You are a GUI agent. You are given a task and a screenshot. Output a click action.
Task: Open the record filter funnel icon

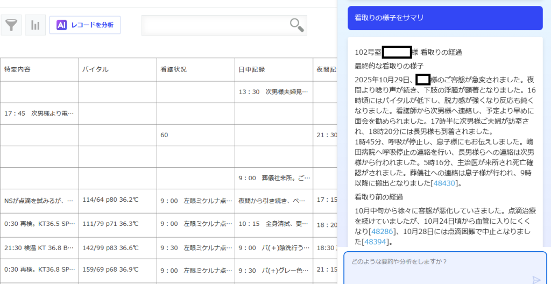pos(11,25)
